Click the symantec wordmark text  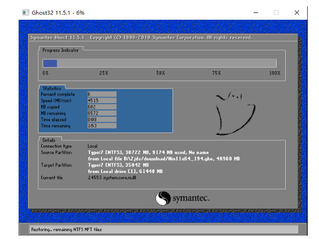point(191,198)
